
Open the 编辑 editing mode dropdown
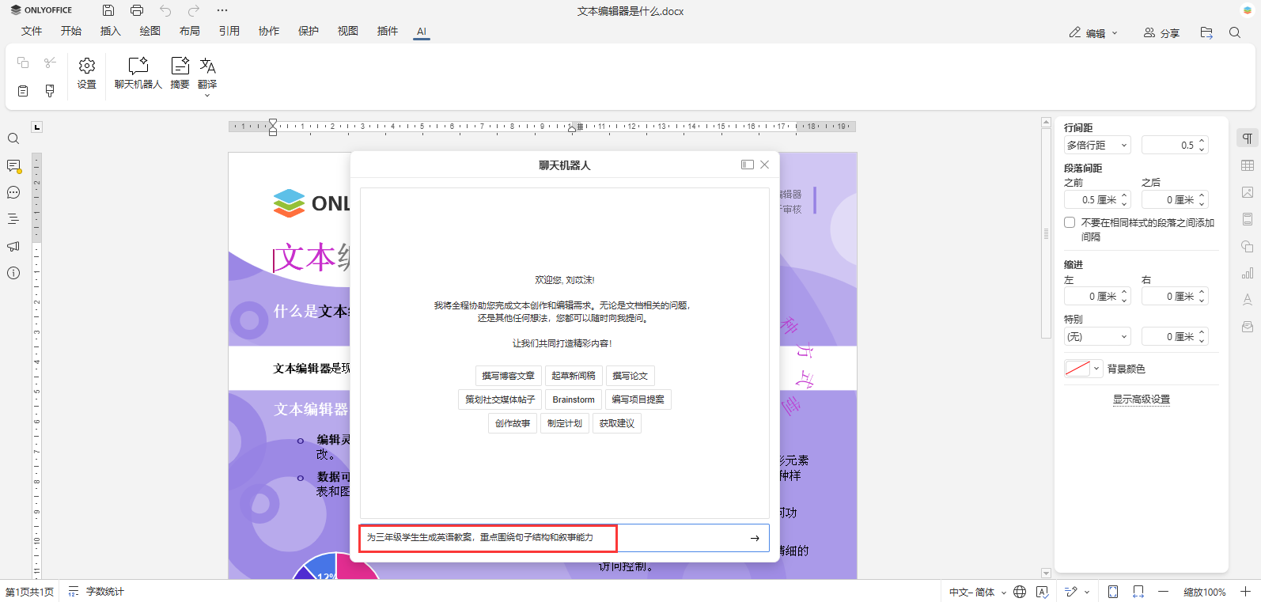(1093, 32)
